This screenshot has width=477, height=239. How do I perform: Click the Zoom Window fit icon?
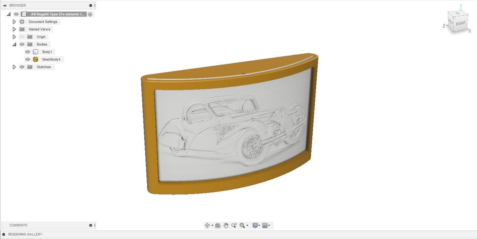click(242, 225)
